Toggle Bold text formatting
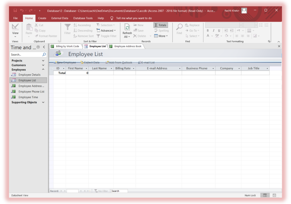 click(x=208, y=31)
